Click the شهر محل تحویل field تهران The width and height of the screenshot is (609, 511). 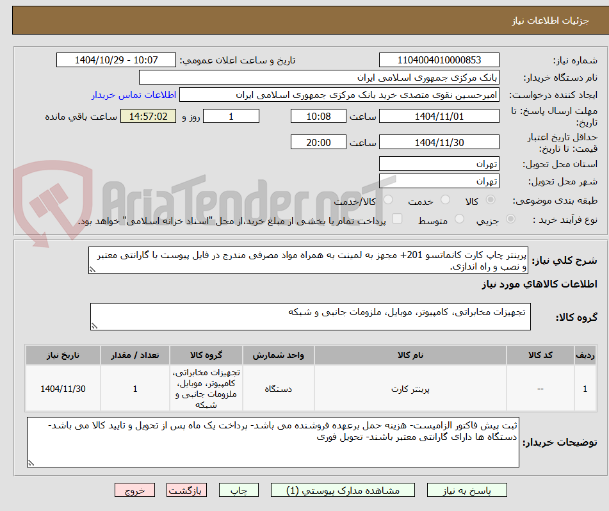(x=439, y=181)
